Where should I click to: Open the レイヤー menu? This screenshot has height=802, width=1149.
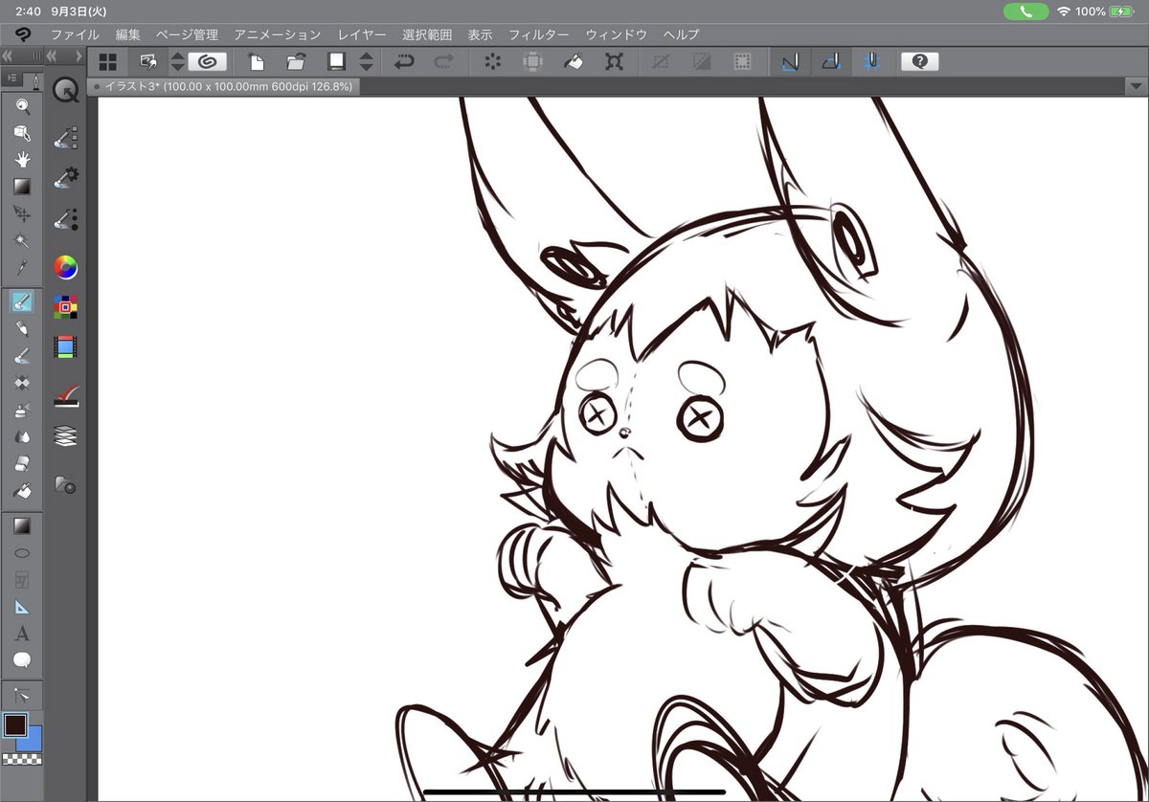[362, 34]
